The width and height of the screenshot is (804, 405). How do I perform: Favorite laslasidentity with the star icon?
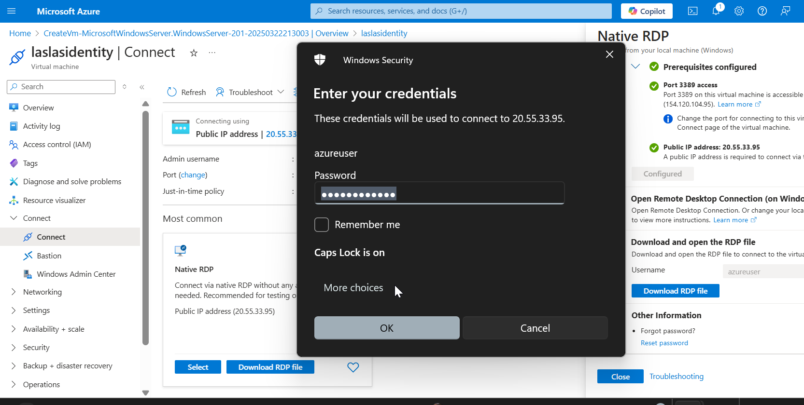(x=194, y=53)
